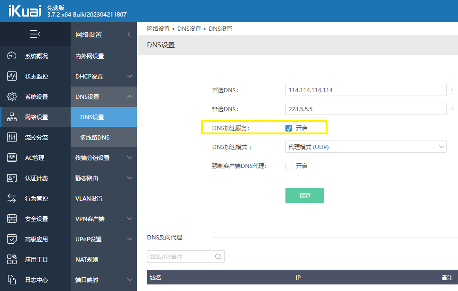
Task: Expand the DHCP设置 submenu
Action: click(129, 76)
